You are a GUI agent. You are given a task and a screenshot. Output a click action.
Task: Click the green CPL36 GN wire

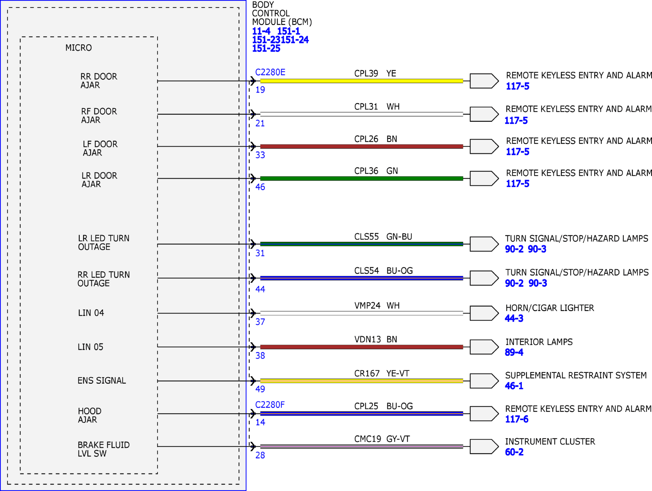(x=362, y=178)
